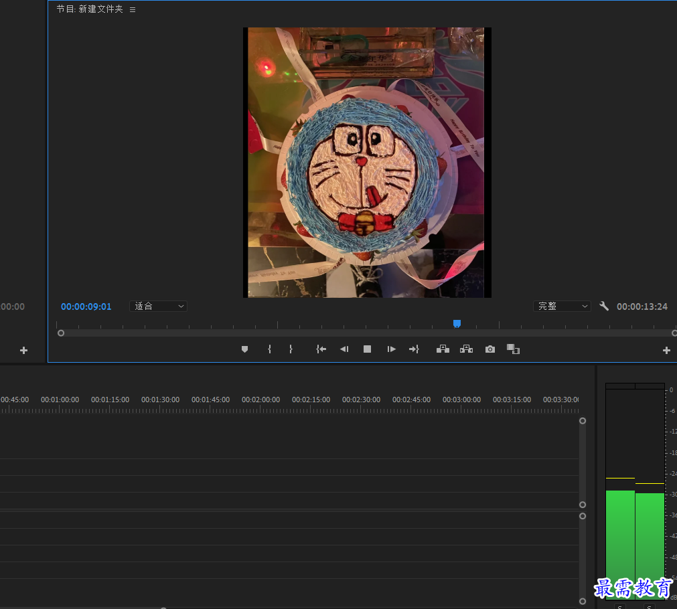
Task: Open Button Editor plus in Program monitor
Action: tap(667, 351)
